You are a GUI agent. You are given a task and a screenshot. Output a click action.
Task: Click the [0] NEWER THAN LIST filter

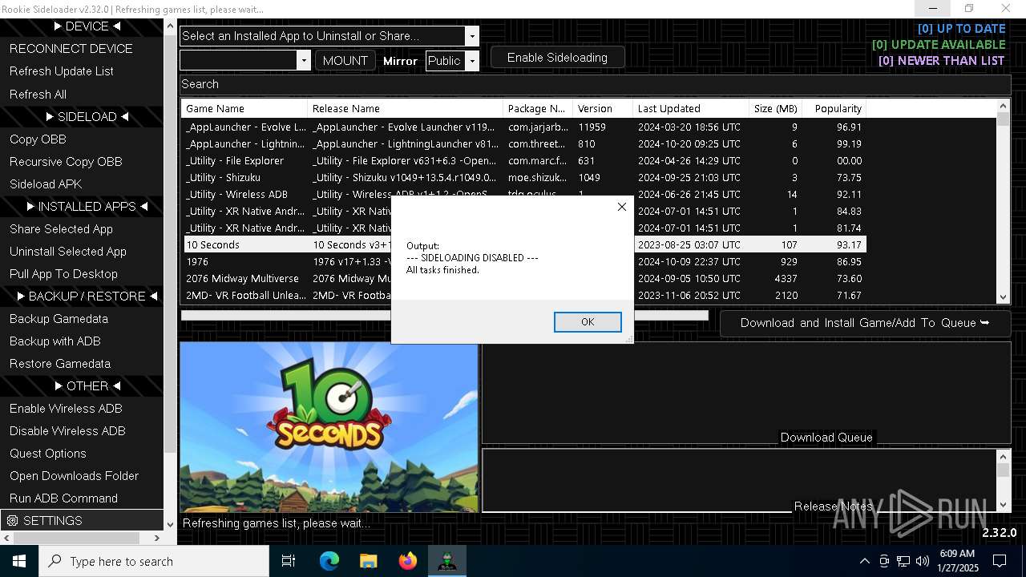[941, 61]
